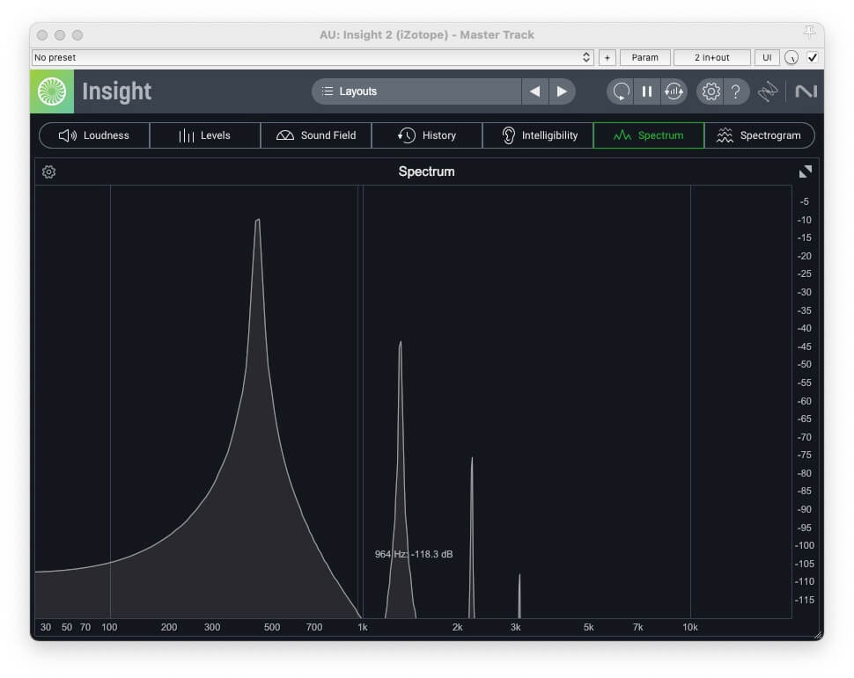The height and width of the screenshot is (678, 854).
Task: Click the Param button
Action: point(644,58)
